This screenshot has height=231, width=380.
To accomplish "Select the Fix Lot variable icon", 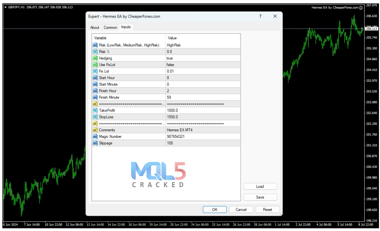I will point(95,71).
